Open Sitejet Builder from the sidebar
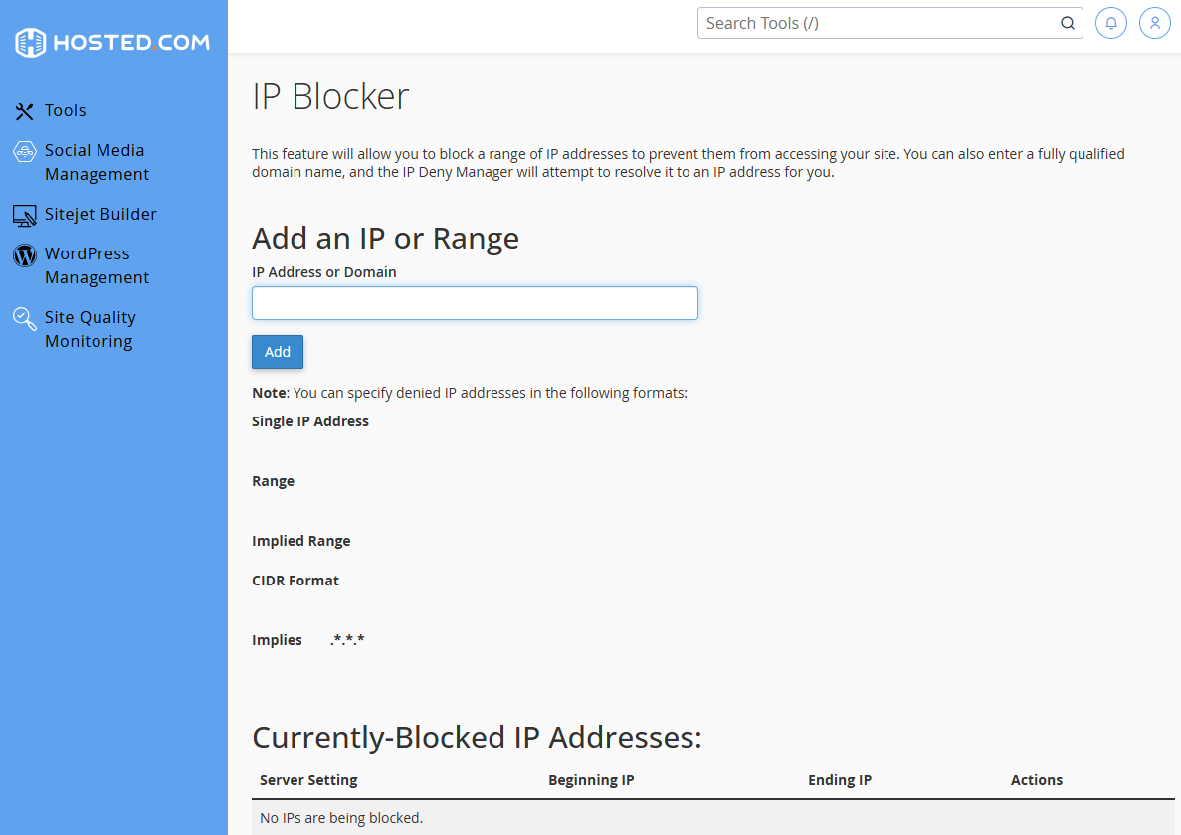The width and height of the screenshot is (1181, 835). 100,214
